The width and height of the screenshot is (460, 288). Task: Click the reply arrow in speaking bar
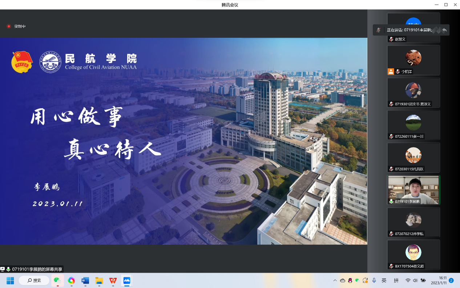click(x=444, y=30)
